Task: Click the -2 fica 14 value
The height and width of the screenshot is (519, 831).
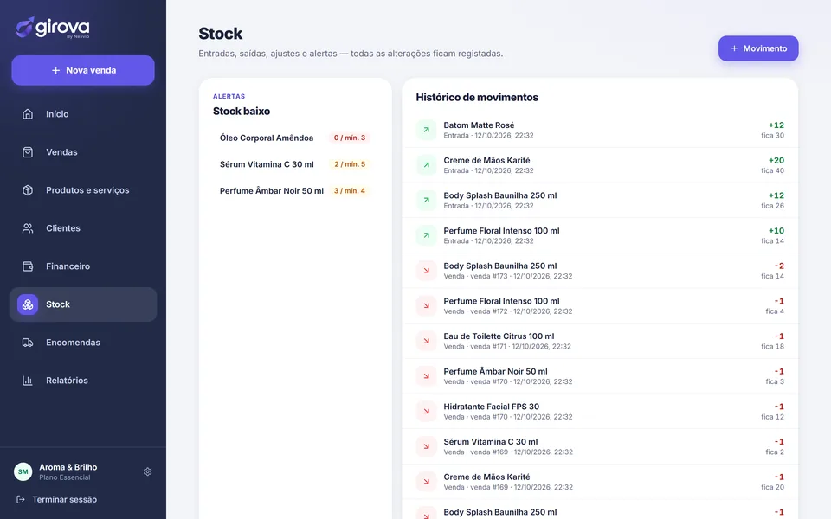Action: pyautogui.click(x=773, y=271)
